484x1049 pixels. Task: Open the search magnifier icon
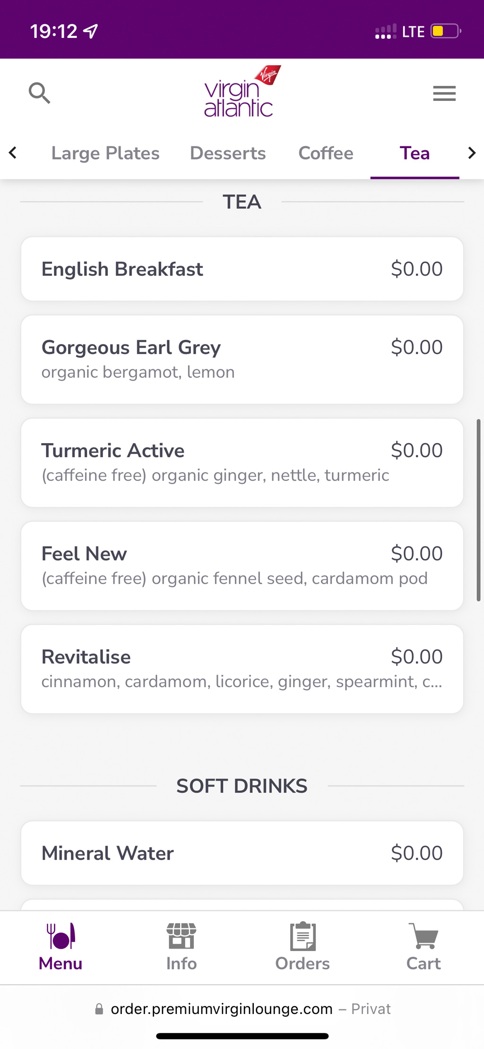tap(39, 93)
